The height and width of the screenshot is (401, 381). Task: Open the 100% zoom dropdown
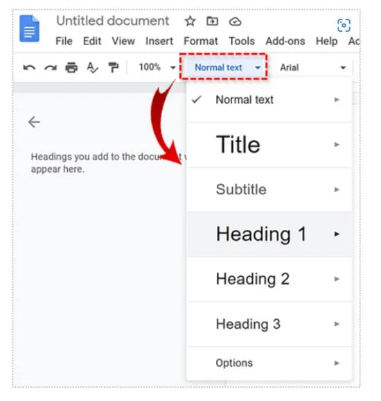[157, 67]
